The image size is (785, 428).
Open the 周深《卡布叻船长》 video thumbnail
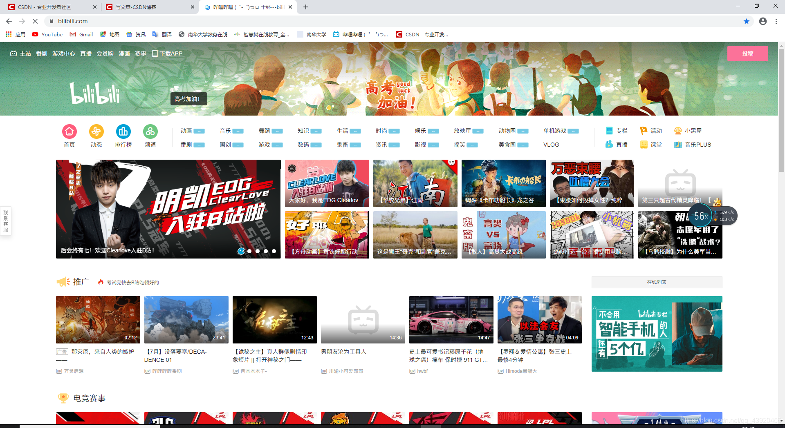click(503, 183)
